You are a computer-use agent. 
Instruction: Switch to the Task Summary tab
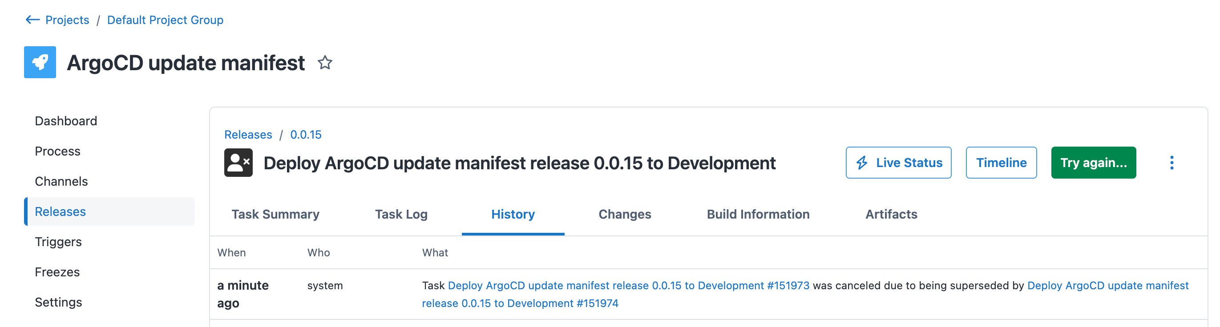(x=276, y=215)
